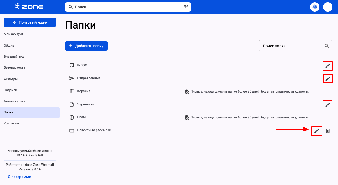Open the user profile avatar menu
Screen dimensions: 338x185
(328, 7)
